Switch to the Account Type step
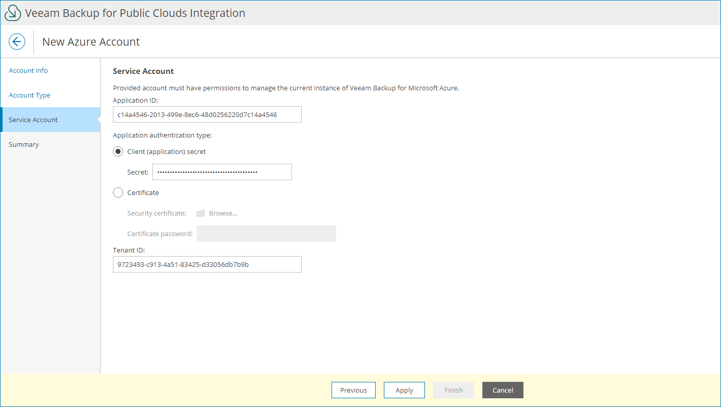 click(29, 95)
